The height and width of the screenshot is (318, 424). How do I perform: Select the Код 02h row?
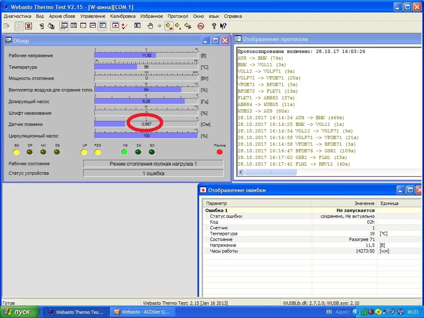tap(312, 222)
